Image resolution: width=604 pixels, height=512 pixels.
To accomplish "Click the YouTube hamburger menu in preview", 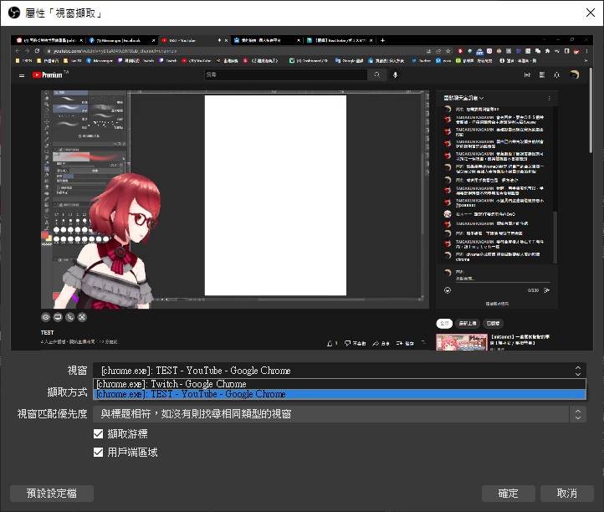I will tap(22, 75).
